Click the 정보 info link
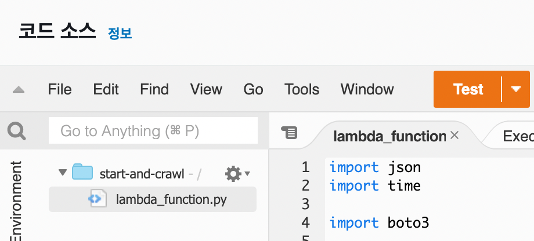534x241 pixels. coord(120,34)
